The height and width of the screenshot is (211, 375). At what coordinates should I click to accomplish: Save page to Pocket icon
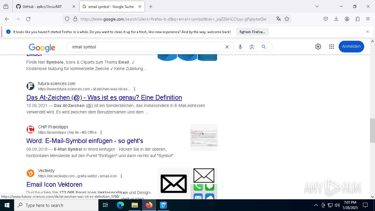tap(326, 19)
